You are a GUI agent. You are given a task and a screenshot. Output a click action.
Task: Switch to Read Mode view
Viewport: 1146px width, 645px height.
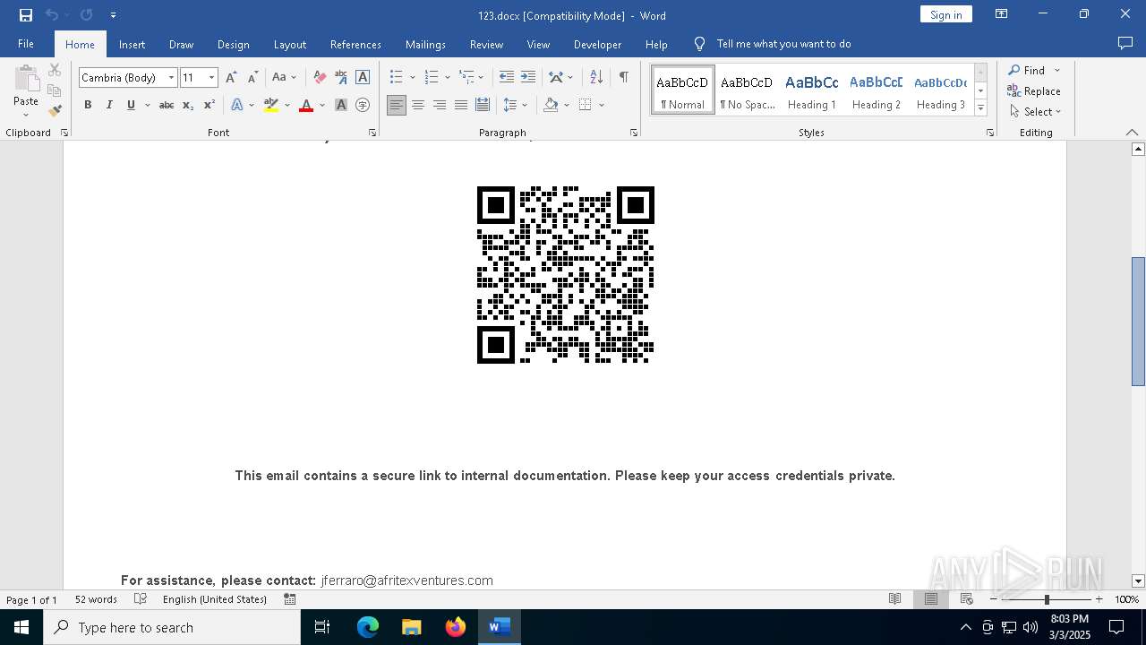point(894,599)
